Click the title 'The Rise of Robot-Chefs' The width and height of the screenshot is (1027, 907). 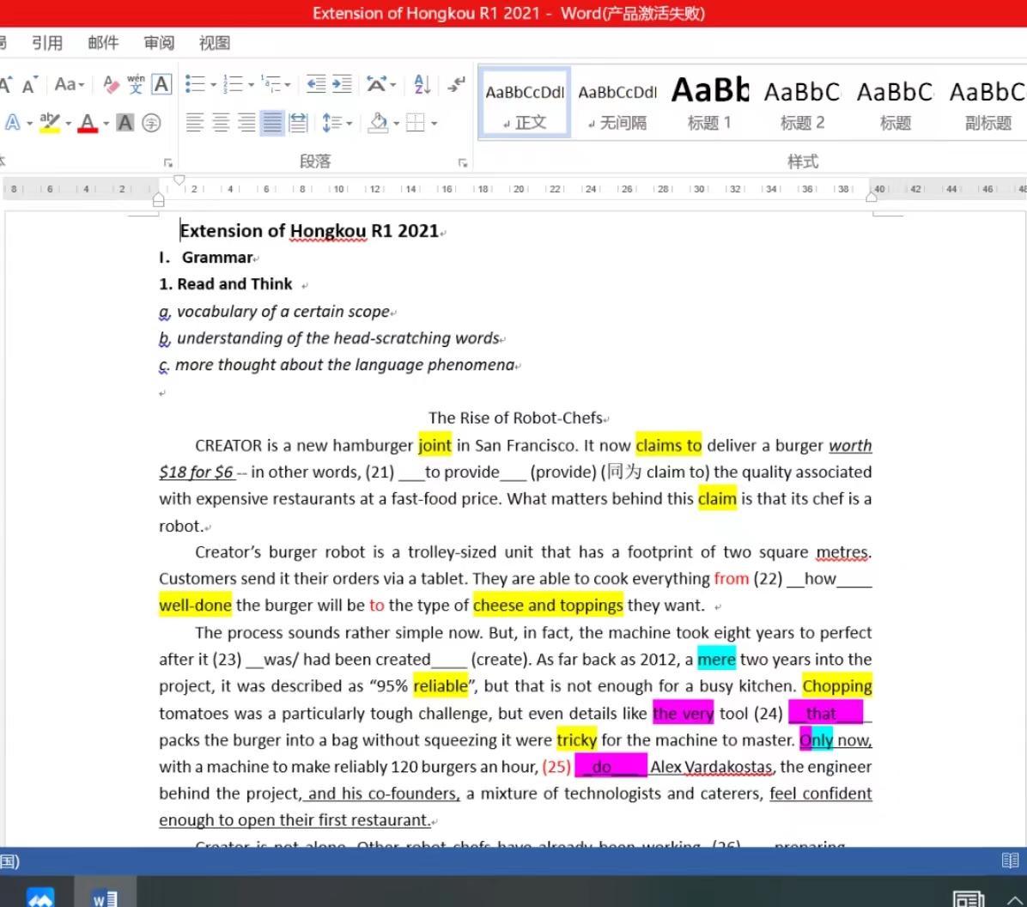tap(515, 418)
